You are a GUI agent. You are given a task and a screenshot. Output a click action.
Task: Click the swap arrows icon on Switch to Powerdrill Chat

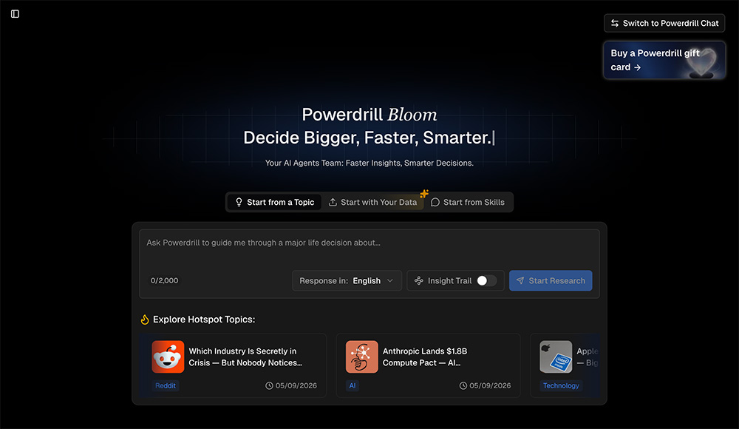615,23
